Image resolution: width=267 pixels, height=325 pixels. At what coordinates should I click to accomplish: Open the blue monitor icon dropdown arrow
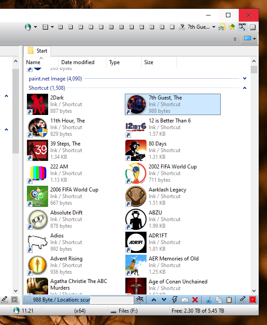point(255,39)
